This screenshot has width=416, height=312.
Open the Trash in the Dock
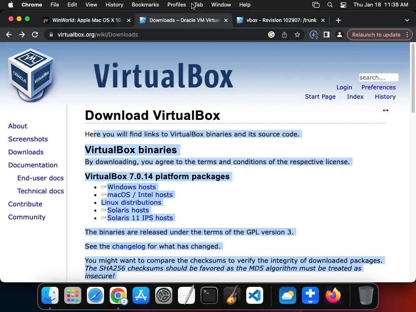coord(366,295)
